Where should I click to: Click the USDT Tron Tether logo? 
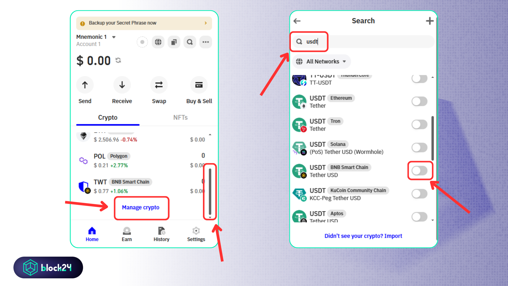pyautogui.click(x=299, y=125)
